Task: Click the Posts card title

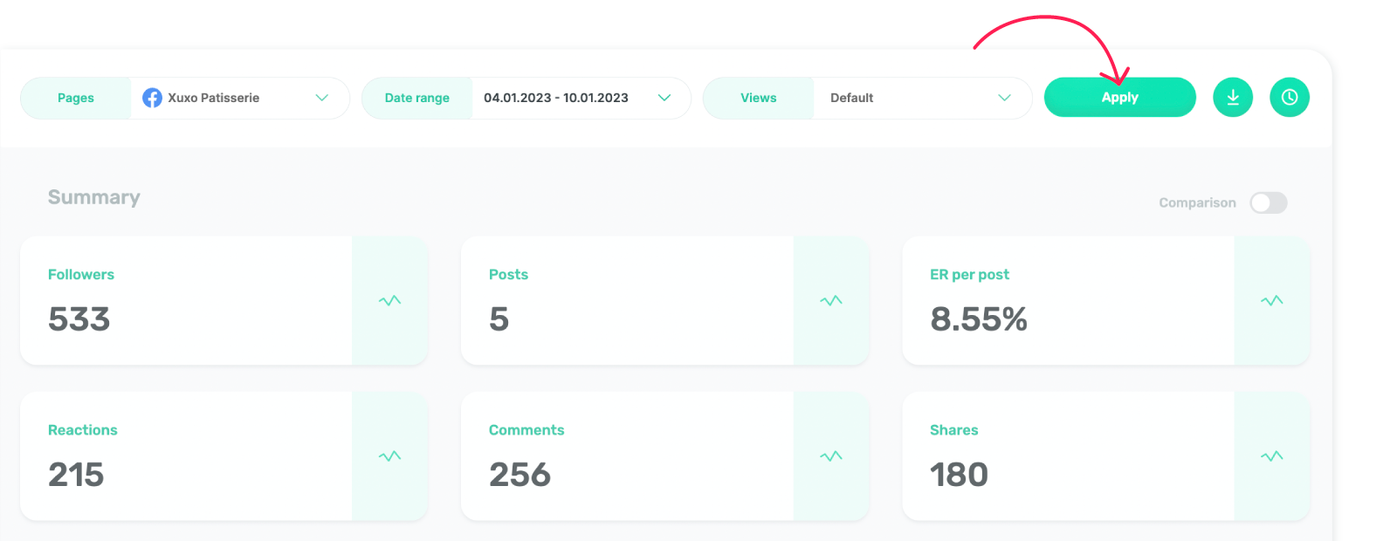Action: [x=508, y=274]
